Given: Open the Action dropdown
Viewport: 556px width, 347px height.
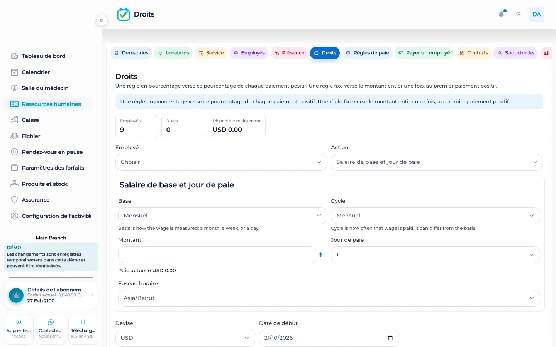Looking at the screenshot, I should [x=437, y=162].
